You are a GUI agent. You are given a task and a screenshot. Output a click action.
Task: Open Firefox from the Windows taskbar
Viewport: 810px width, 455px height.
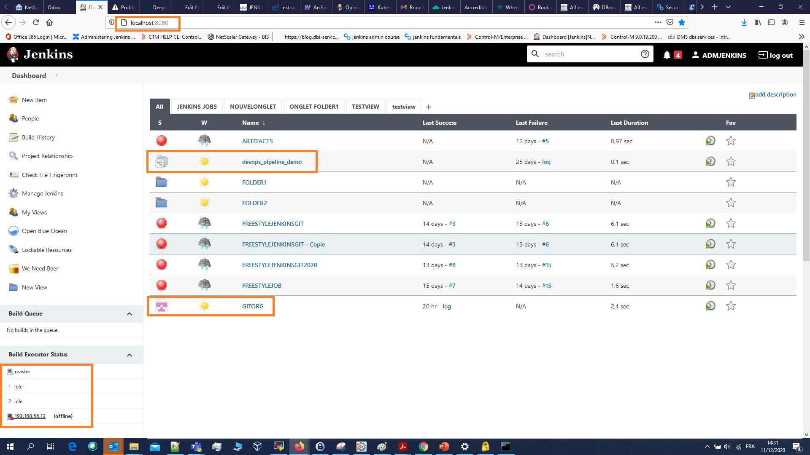(x=300, y=447)
